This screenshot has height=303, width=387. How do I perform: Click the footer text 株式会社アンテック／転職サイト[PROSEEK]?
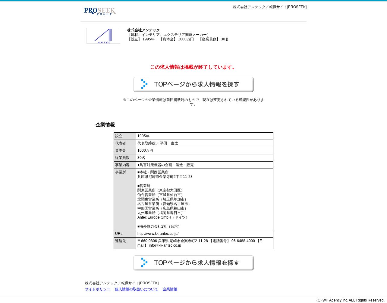(x=122, y=283)
